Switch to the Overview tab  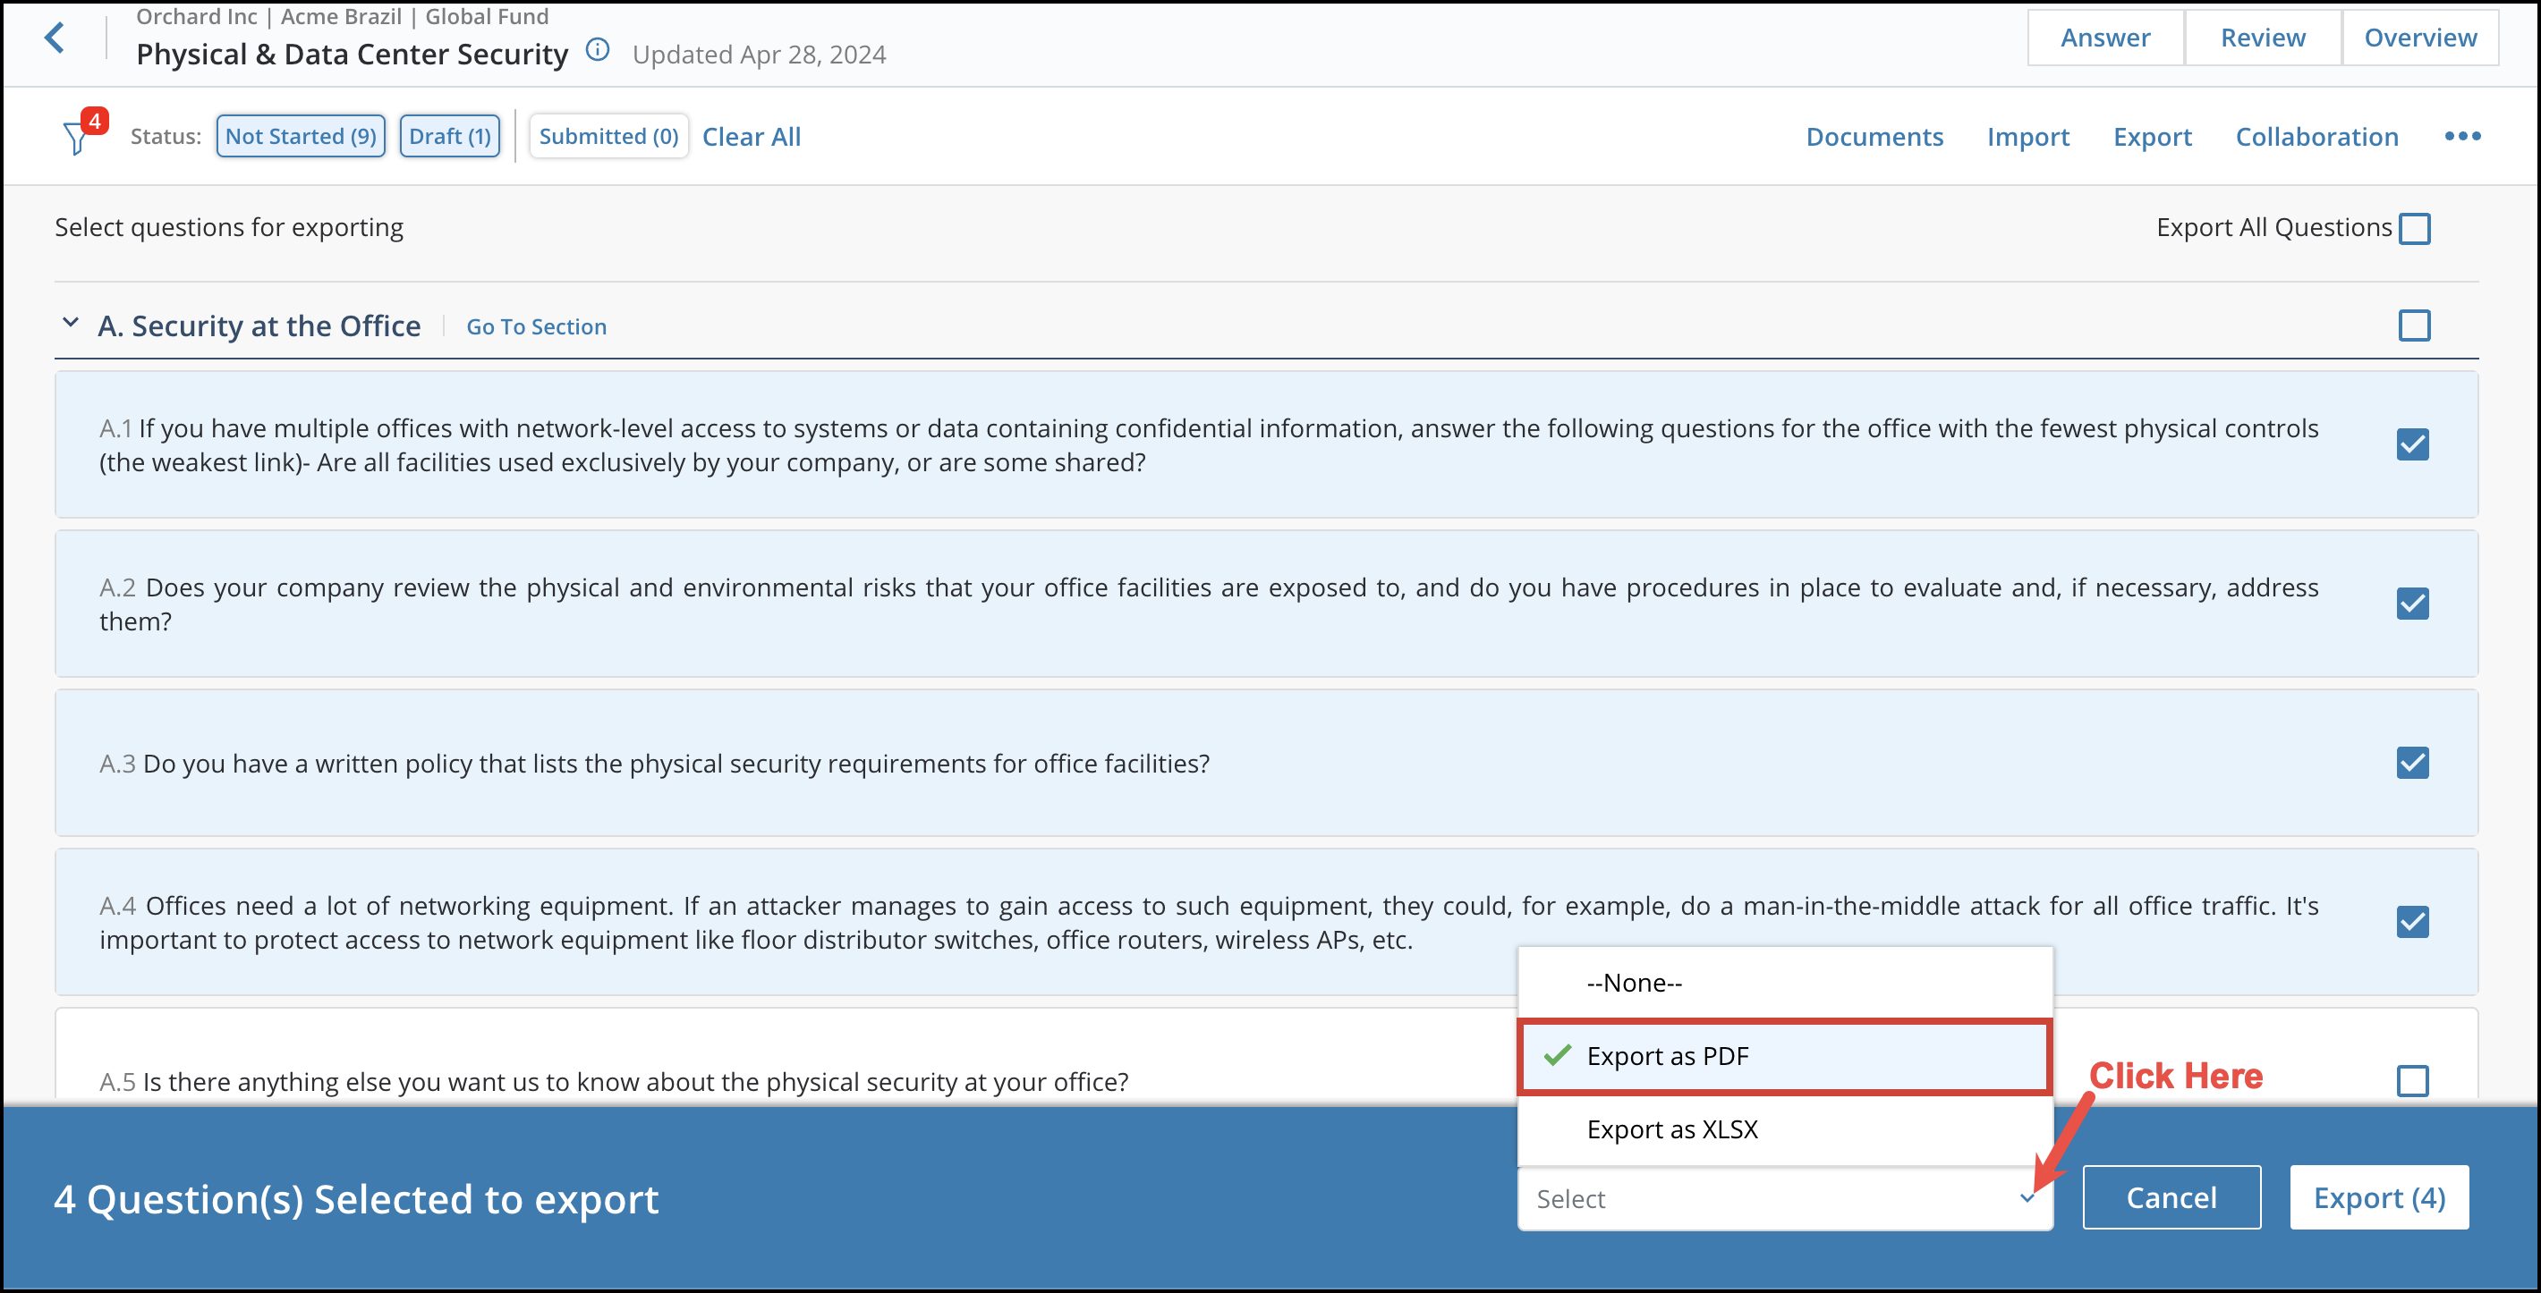click(2419, 37)
